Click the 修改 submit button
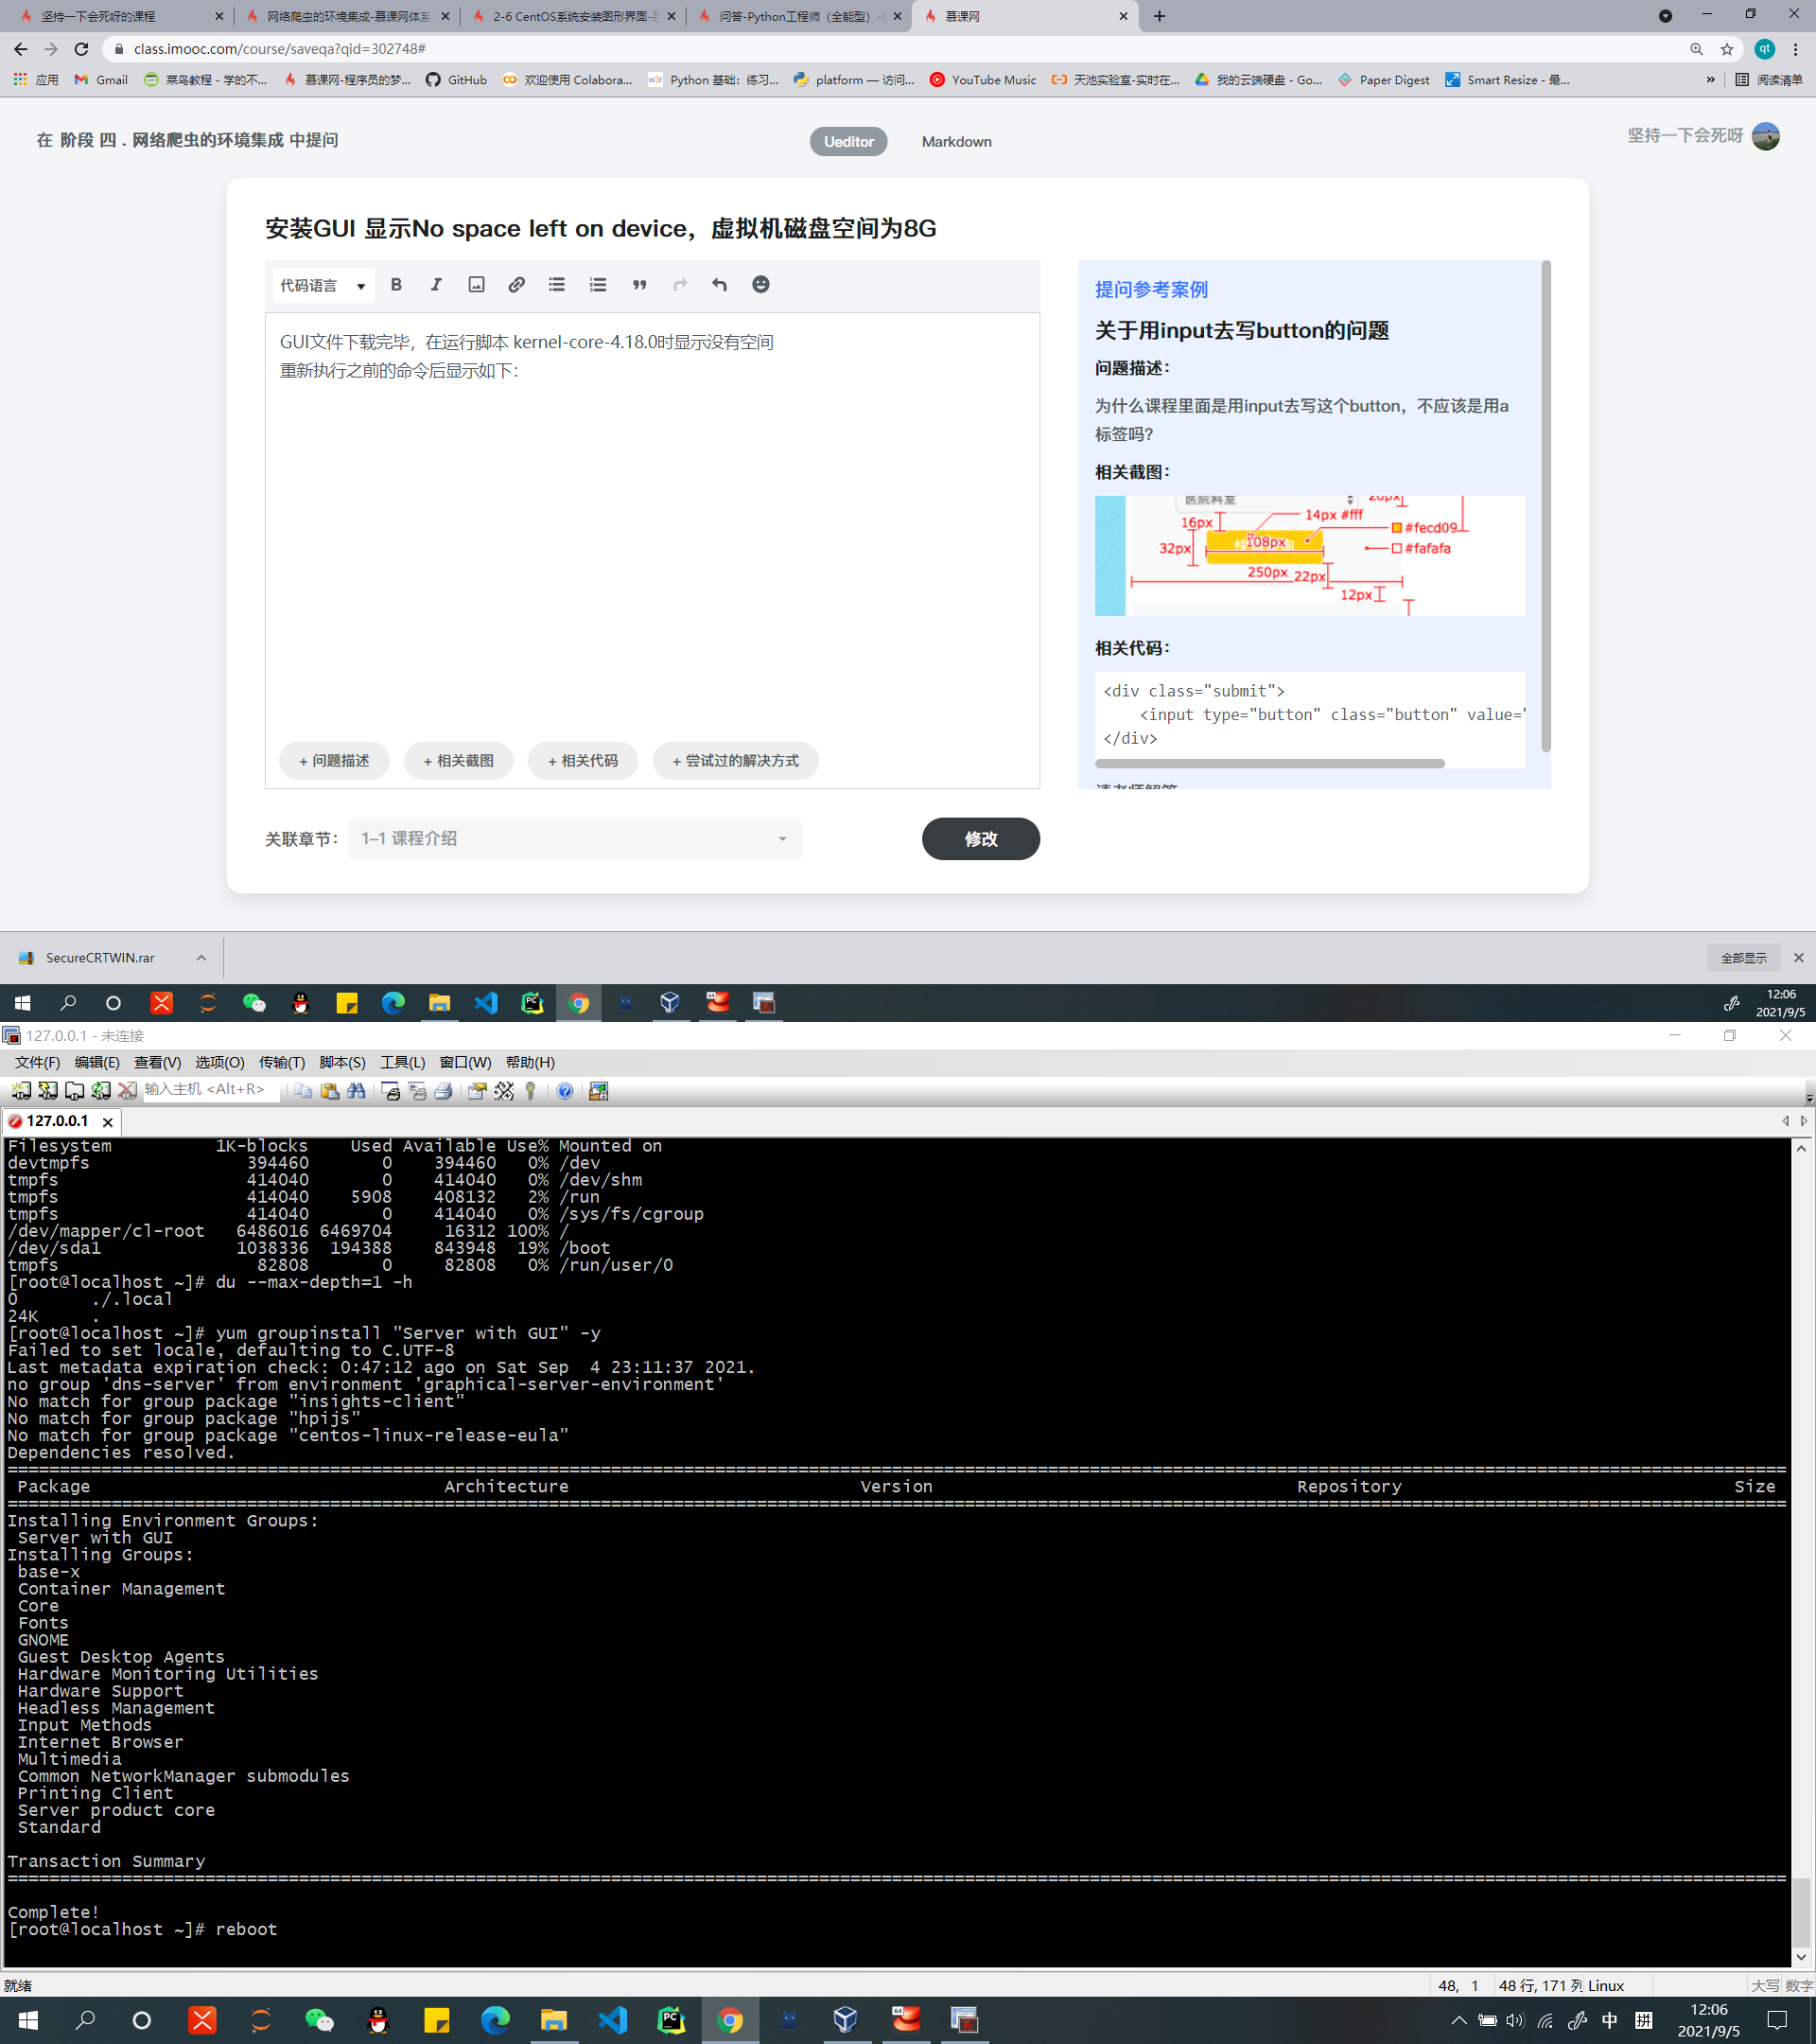This screenshot has width=1816, height=2044. pyautogui.click(x=981, y=838)
